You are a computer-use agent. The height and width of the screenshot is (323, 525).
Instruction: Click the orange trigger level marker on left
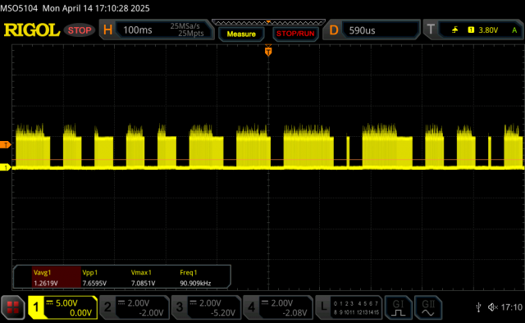click(x=6, y=144)
